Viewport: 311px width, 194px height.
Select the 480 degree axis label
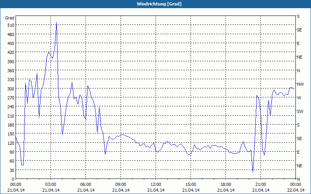pos(11,35)
